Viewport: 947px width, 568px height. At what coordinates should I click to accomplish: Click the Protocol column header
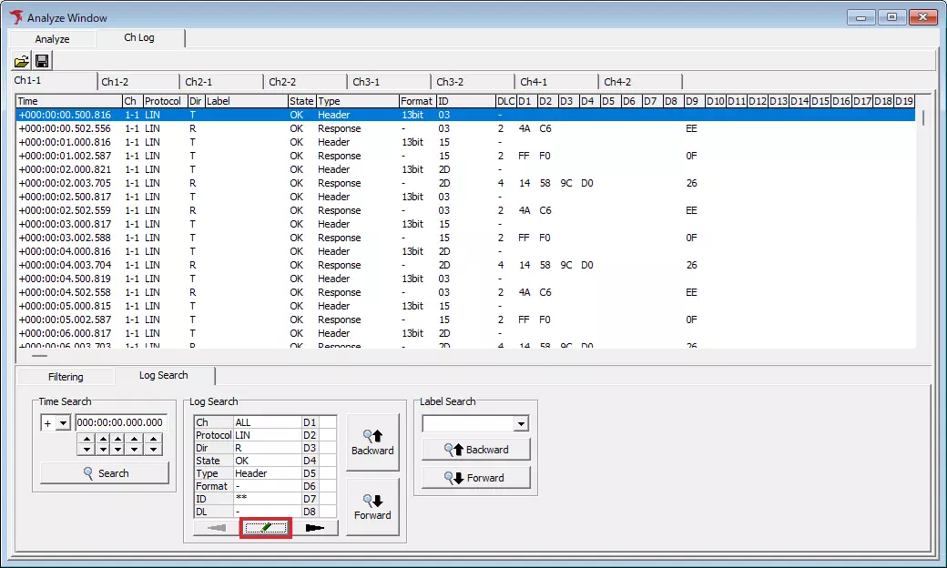[x=164, y=101]
